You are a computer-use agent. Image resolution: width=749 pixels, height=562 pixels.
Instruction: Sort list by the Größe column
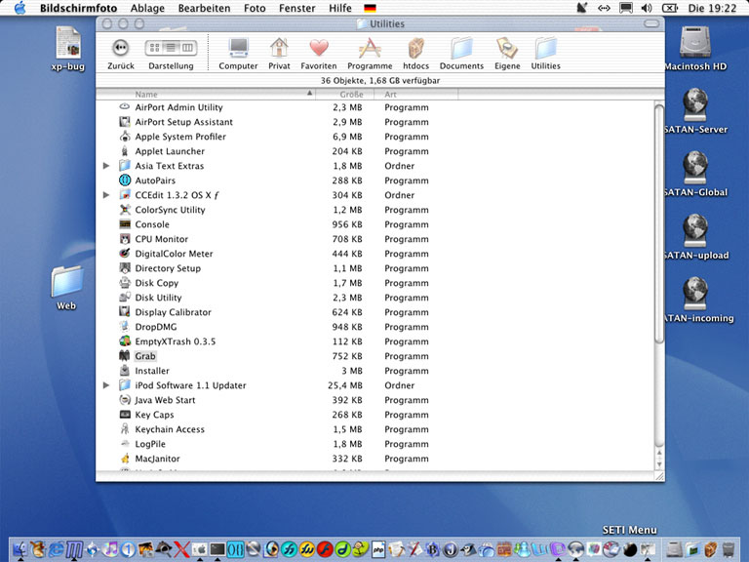[x=345, y=94]
